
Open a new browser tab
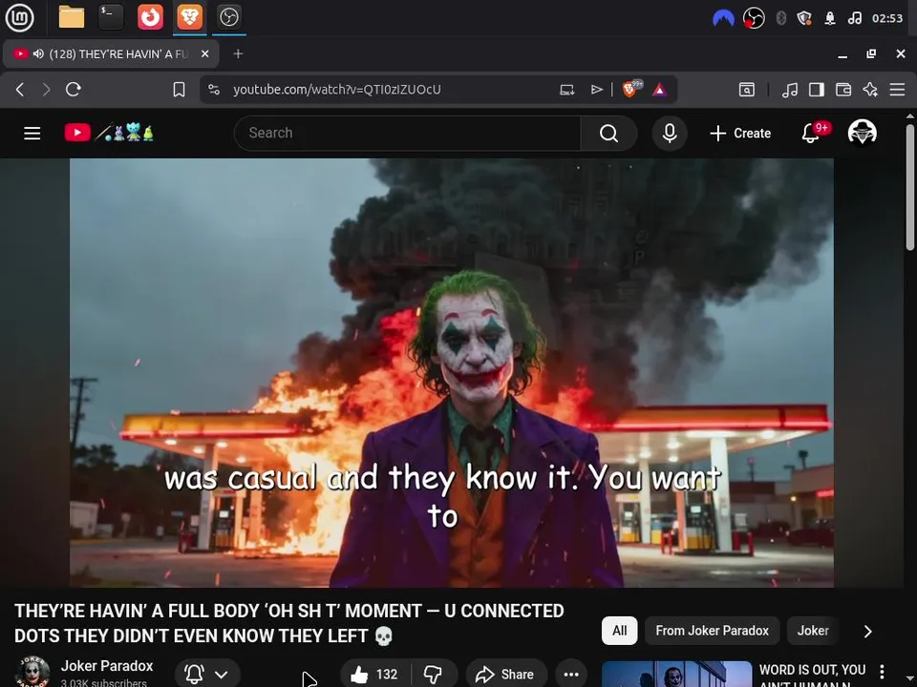pos(238,53)
